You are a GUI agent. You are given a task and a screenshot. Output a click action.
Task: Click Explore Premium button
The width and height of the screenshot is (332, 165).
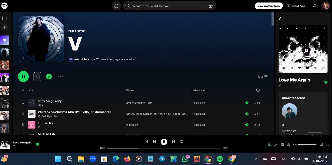[x=269, y=6]
